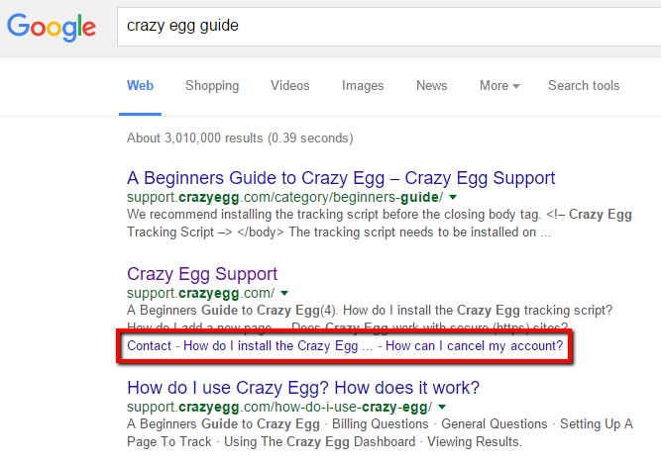Open the Crazy Egg Support result
The height and width of the screenshot is (463, 661).
click(202, 274)
